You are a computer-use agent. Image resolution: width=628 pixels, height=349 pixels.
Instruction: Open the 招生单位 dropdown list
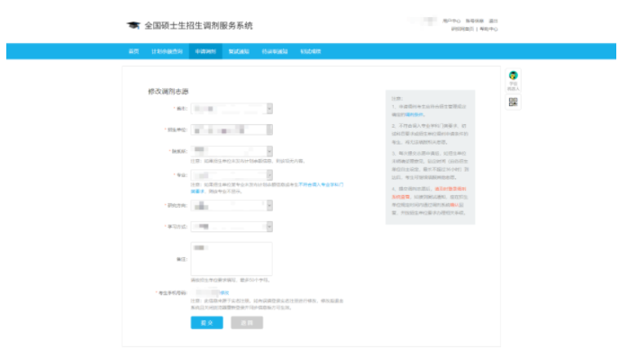tap(232, 130)
